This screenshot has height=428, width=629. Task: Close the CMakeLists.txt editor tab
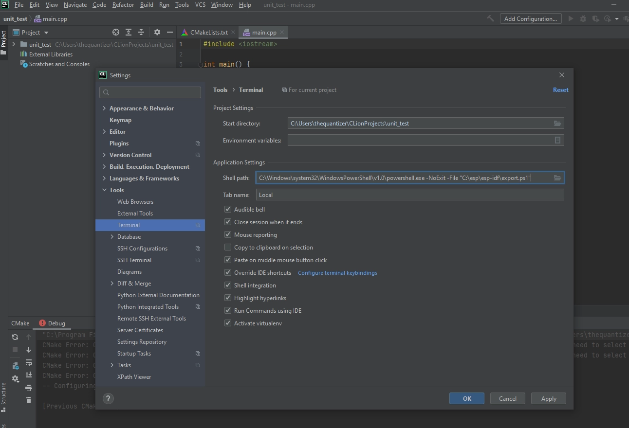point(233,32)
